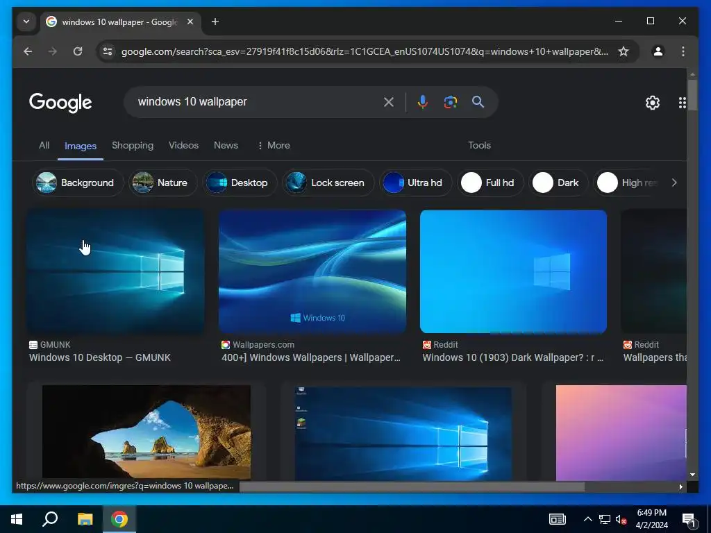Screen dimensions: 711x533
Task: Open the Reddit light blue Windows wallpaper
Action: (x=513, y=271)
